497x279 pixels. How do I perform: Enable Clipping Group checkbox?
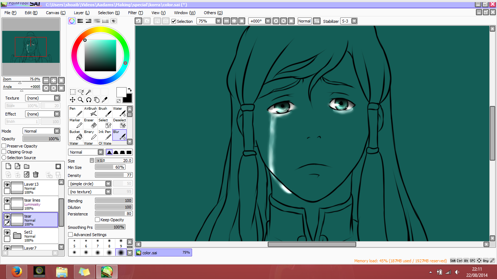click(4, 152)
